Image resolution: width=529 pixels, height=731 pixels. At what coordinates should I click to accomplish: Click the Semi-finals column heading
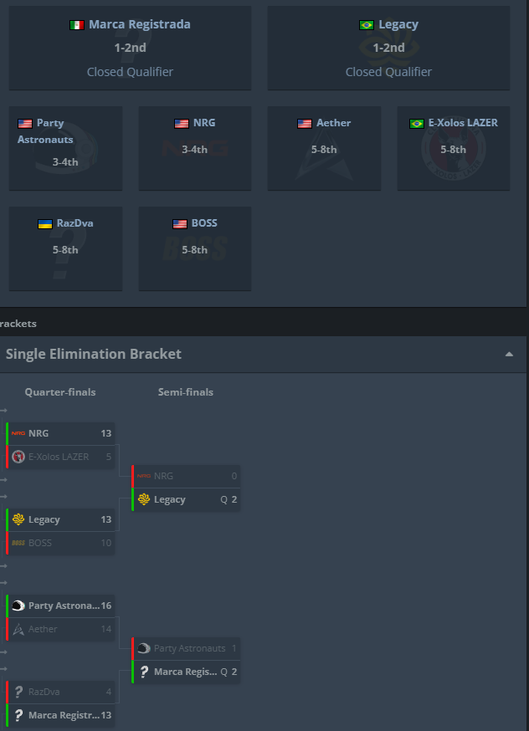pyautogui.click(x=186, y=392)
